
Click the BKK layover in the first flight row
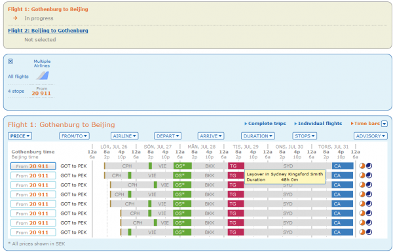pyautogui.click(x=210, y=166)
